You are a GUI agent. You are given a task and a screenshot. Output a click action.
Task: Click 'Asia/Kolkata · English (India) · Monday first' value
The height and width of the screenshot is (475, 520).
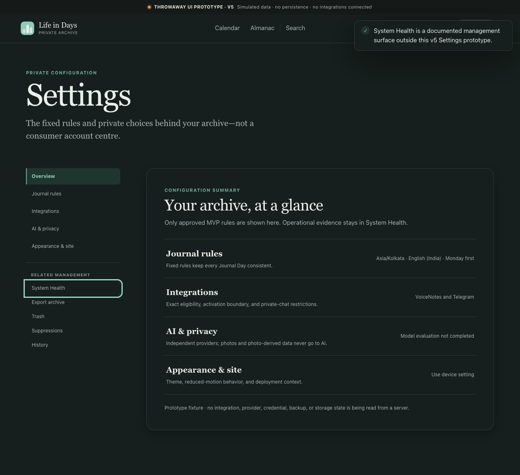(425, 258)
